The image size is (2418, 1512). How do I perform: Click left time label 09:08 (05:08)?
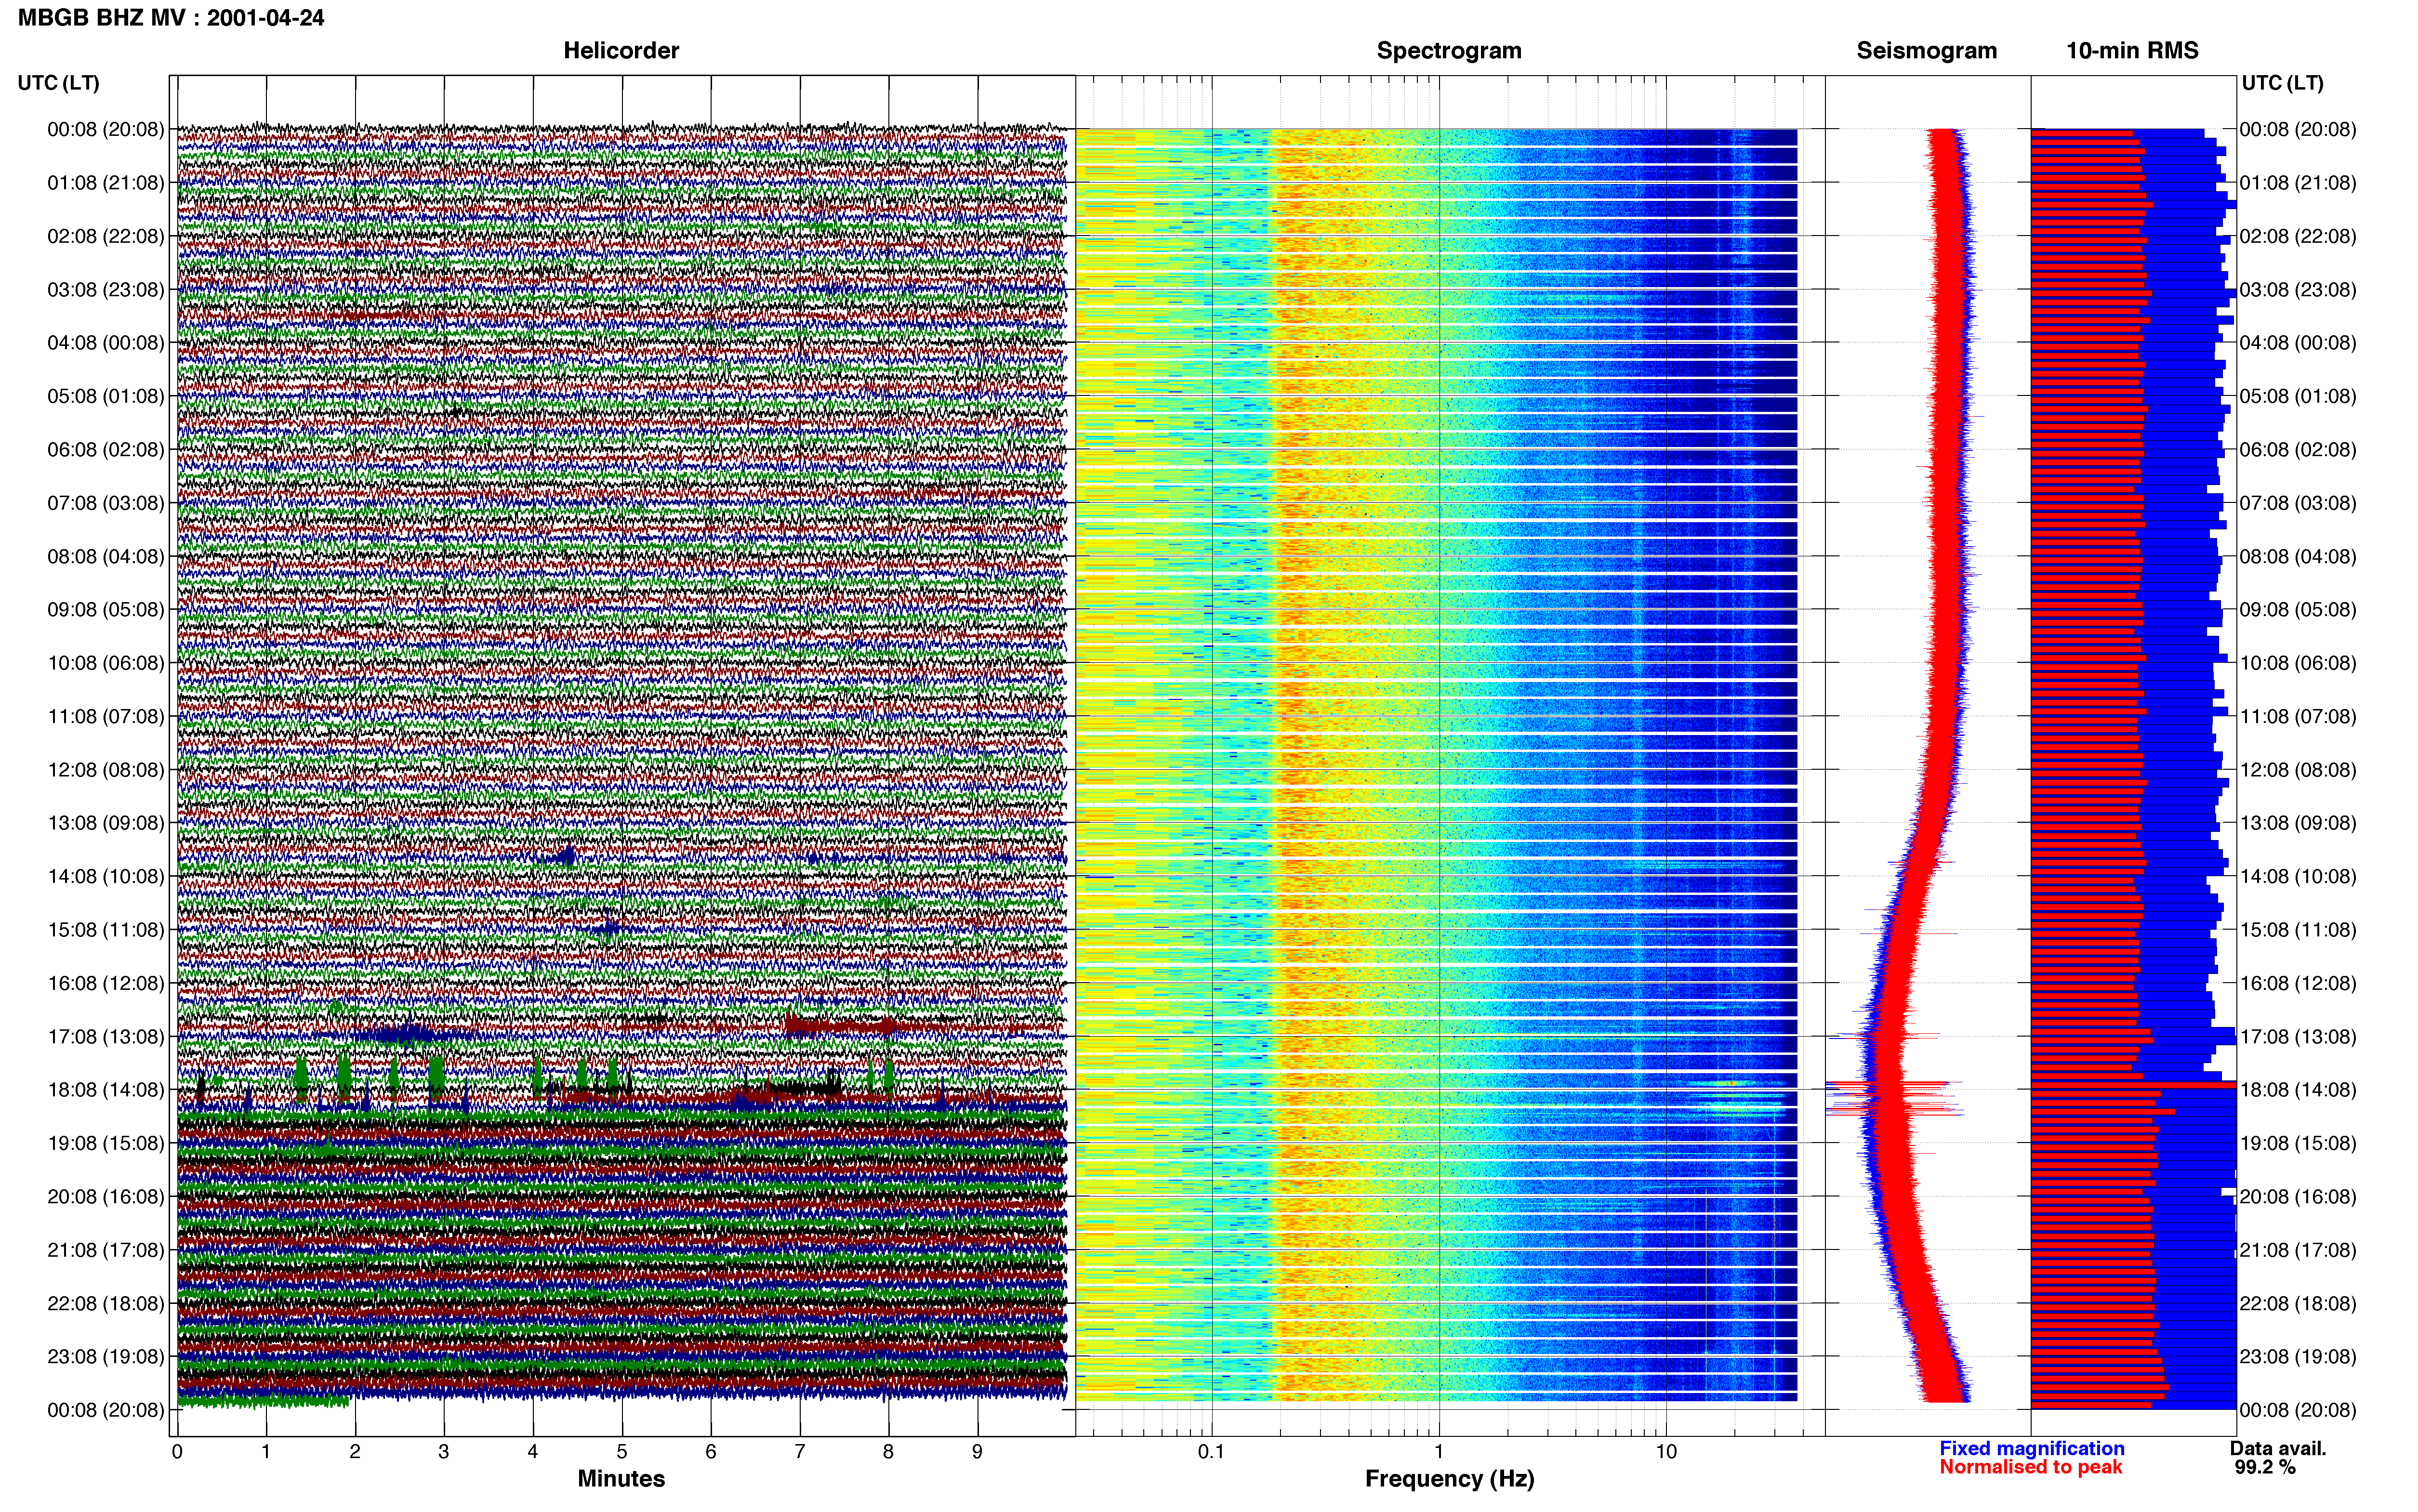[105, 610]
